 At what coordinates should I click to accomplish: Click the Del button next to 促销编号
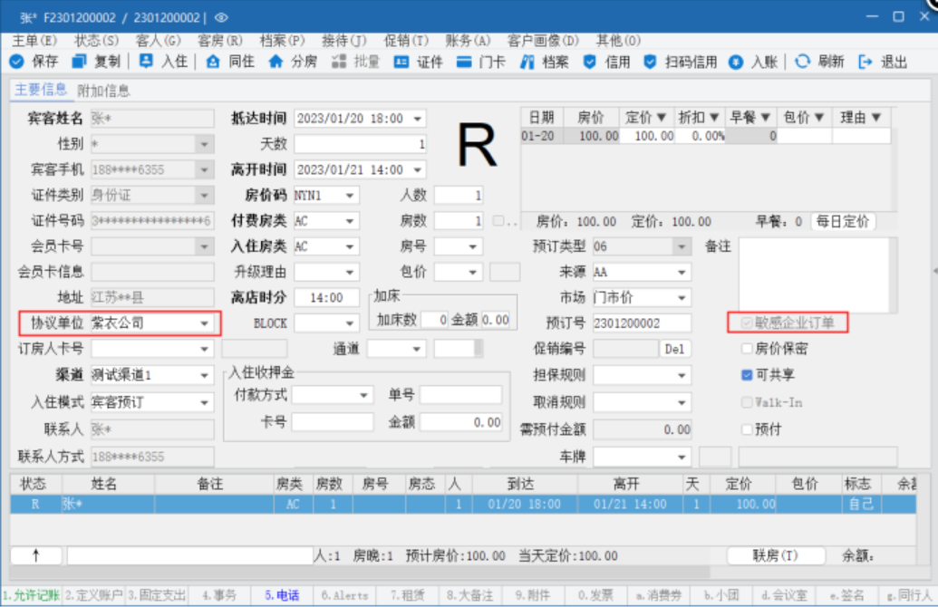[x=674, y=349]
